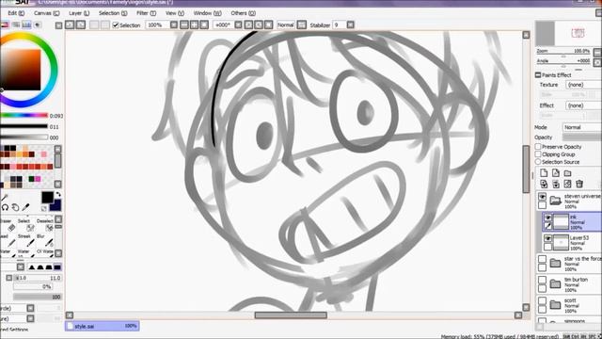
Task: Select the Blur tool
Action: click(45, 240)
